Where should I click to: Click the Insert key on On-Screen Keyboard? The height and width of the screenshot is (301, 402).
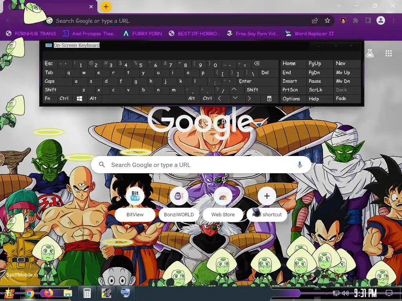point(293,82)
